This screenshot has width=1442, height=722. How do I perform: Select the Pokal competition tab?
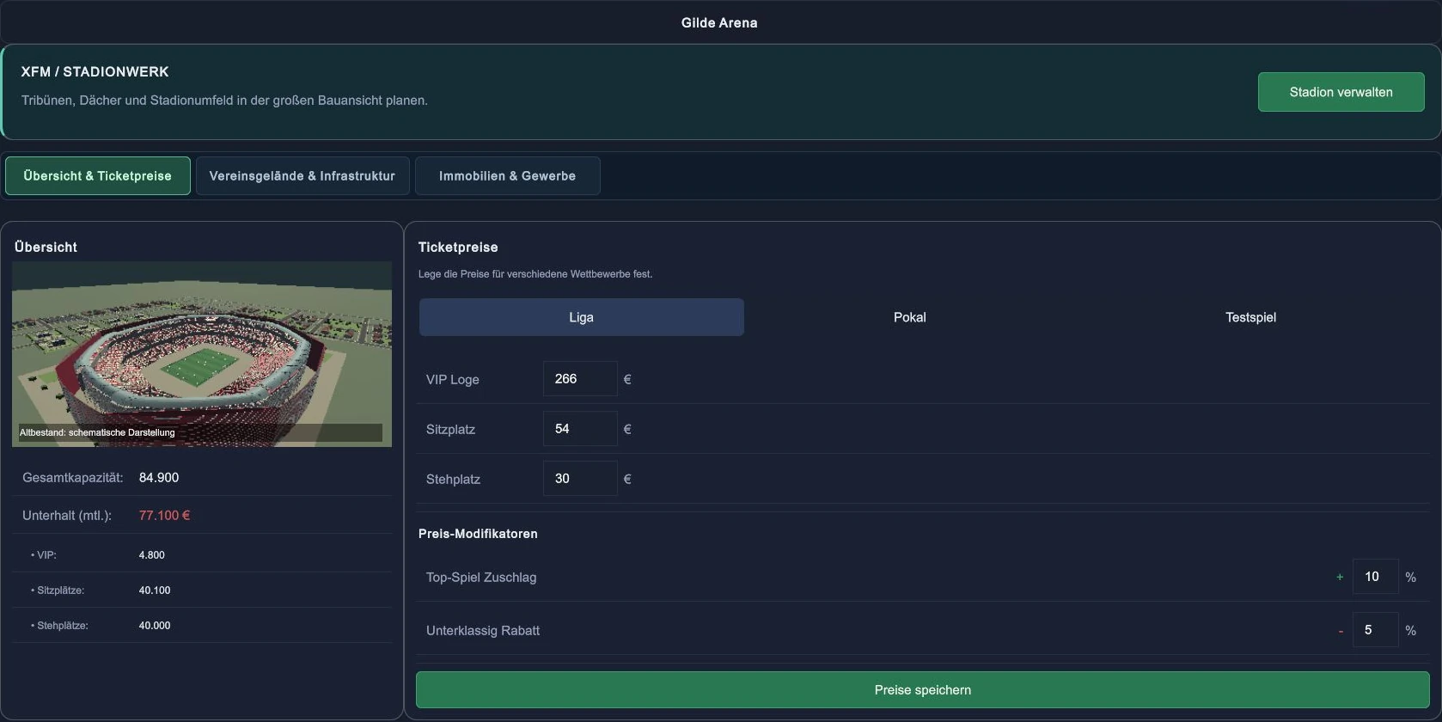click(909, 317)
